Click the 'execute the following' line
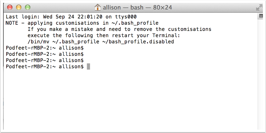Screen dimensions: 266x133 [x=60, y=36]
